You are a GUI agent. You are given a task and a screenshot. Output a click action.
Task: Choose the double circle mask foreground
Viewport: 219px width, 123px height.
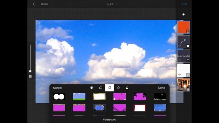tap(59, 97)
